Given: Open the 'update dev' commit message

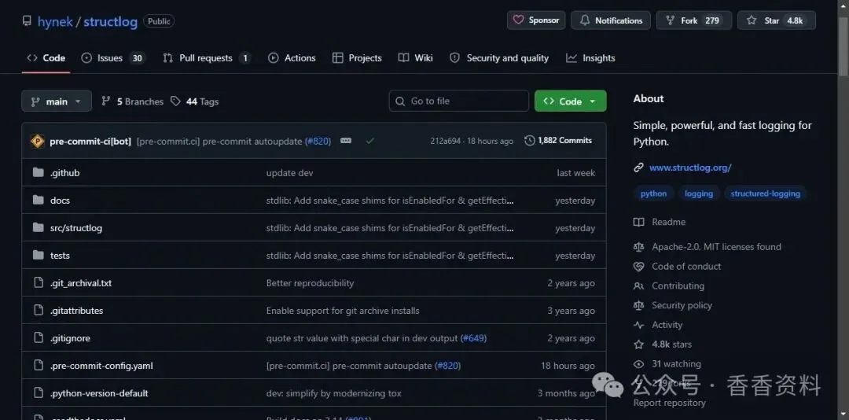Looking at the screenshot, I should [x=289, y=173].
